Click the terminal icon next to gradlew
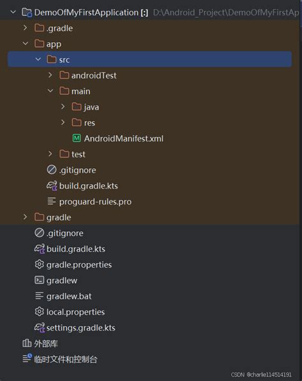This screenshot has width=302, height=381. tap(39, 280)
